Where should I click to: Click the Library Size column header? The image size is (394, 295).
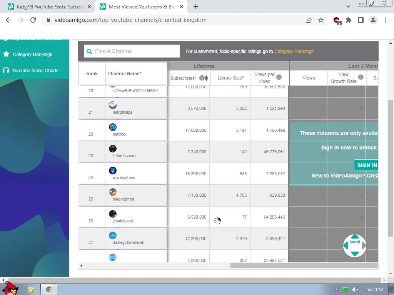230,78
